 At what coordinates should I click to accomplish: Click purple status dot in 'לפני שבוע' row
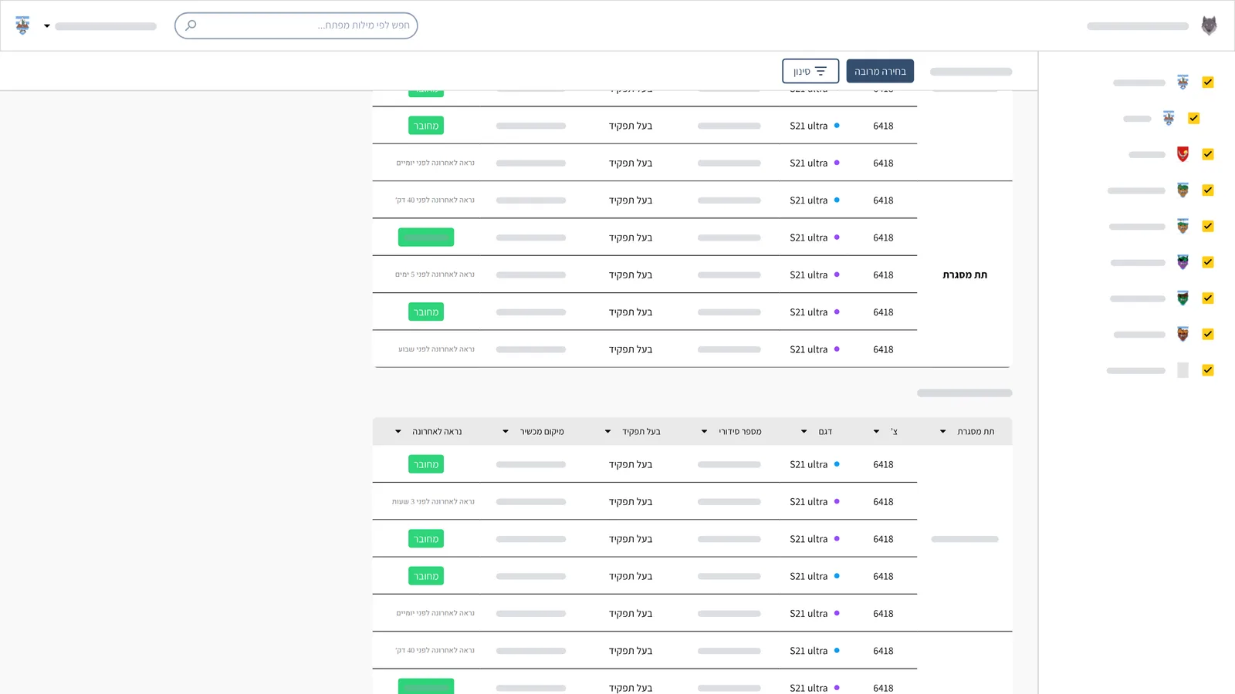(x=837, y=349)
